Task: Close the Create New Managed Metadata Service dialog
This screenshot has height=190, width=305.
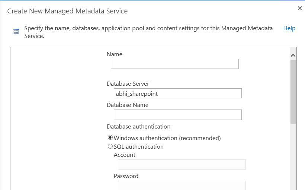Action: click(x=299, y=8)
